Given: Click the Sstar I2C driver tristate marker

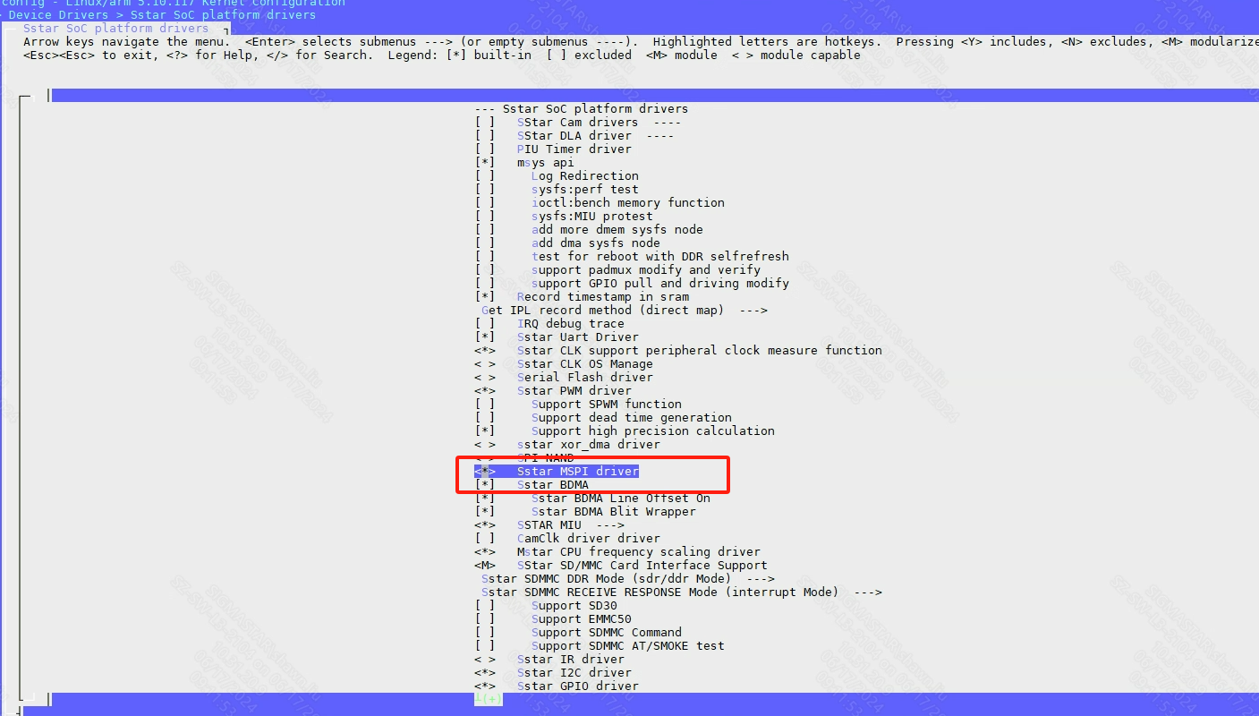Looking at the screenshot, I should click(484, 673).
